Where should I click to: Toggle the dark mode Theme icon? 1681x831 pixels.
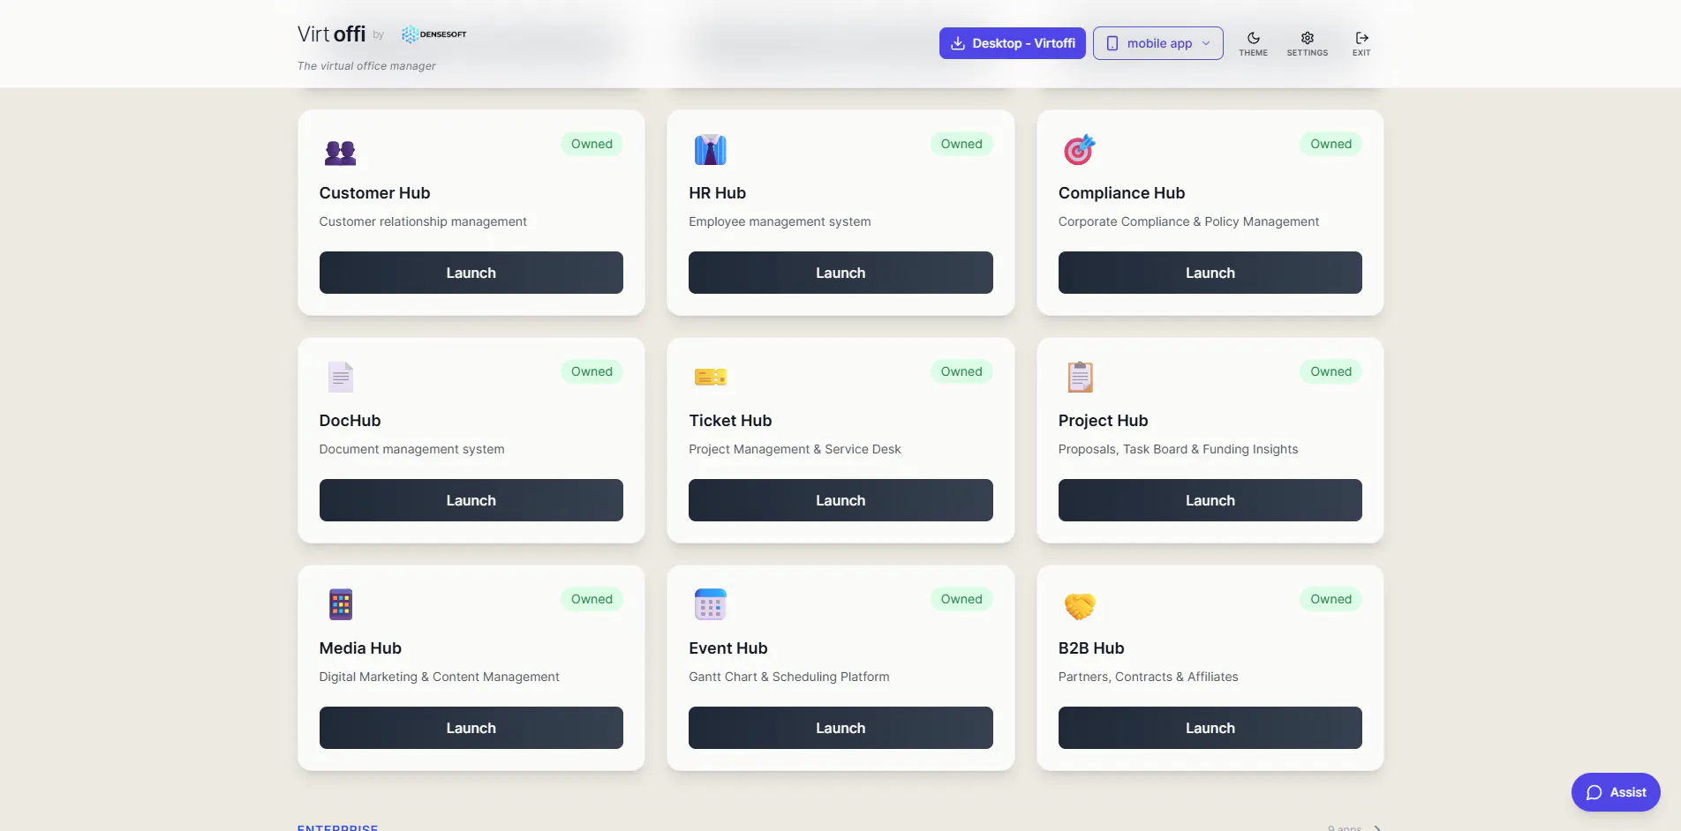click(1253, 43)
